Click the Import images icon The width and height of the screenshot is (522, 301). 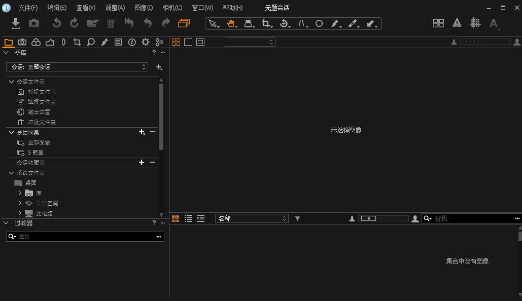[15, 23]
